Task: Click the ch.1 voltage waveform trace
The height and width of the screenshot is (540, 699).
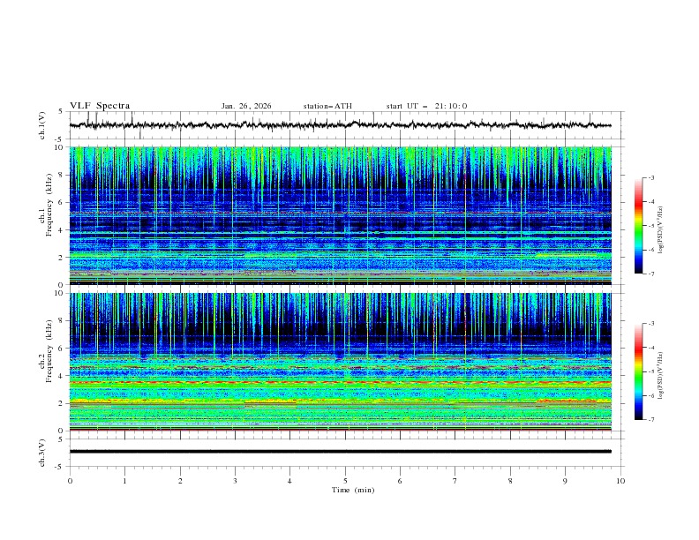Action: tap(340, 125)
